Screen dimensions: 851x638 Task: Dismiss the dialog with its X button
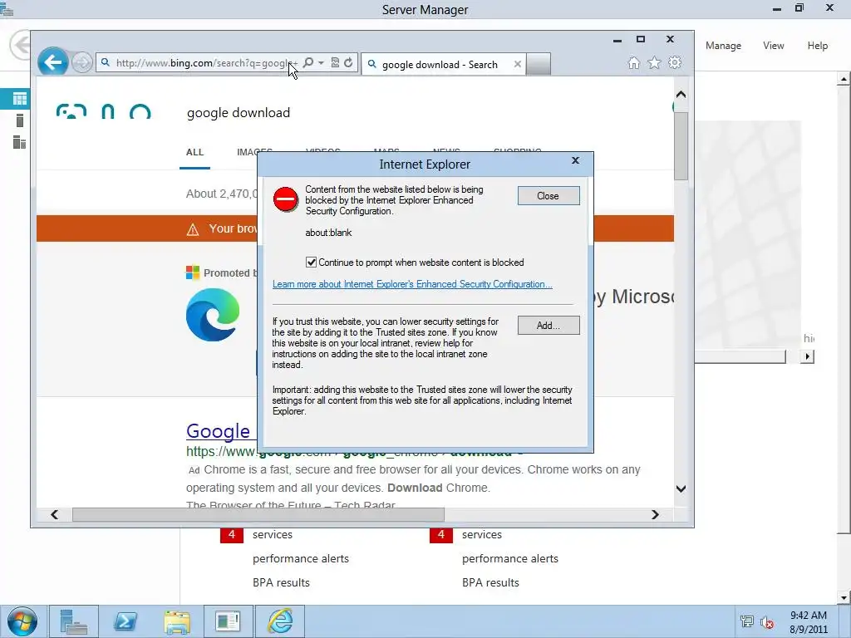click(576, 160)
